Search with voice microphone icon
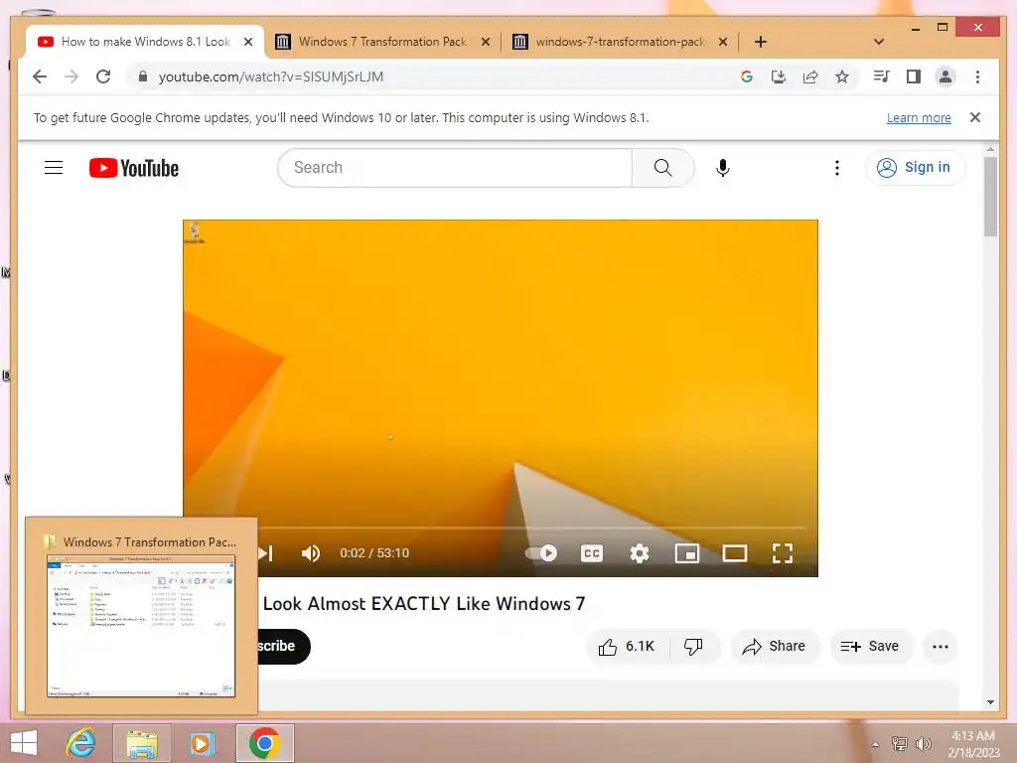The height and width of the screenshot is (763, 1017). [723, 167]
